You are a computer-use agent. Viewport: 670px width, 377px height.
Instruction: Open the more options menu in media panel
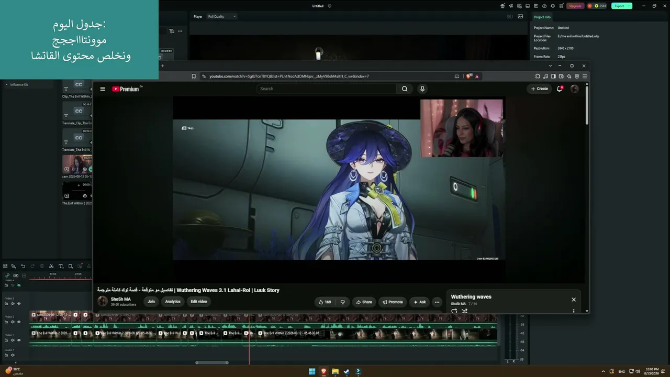[x=180, y=31]
